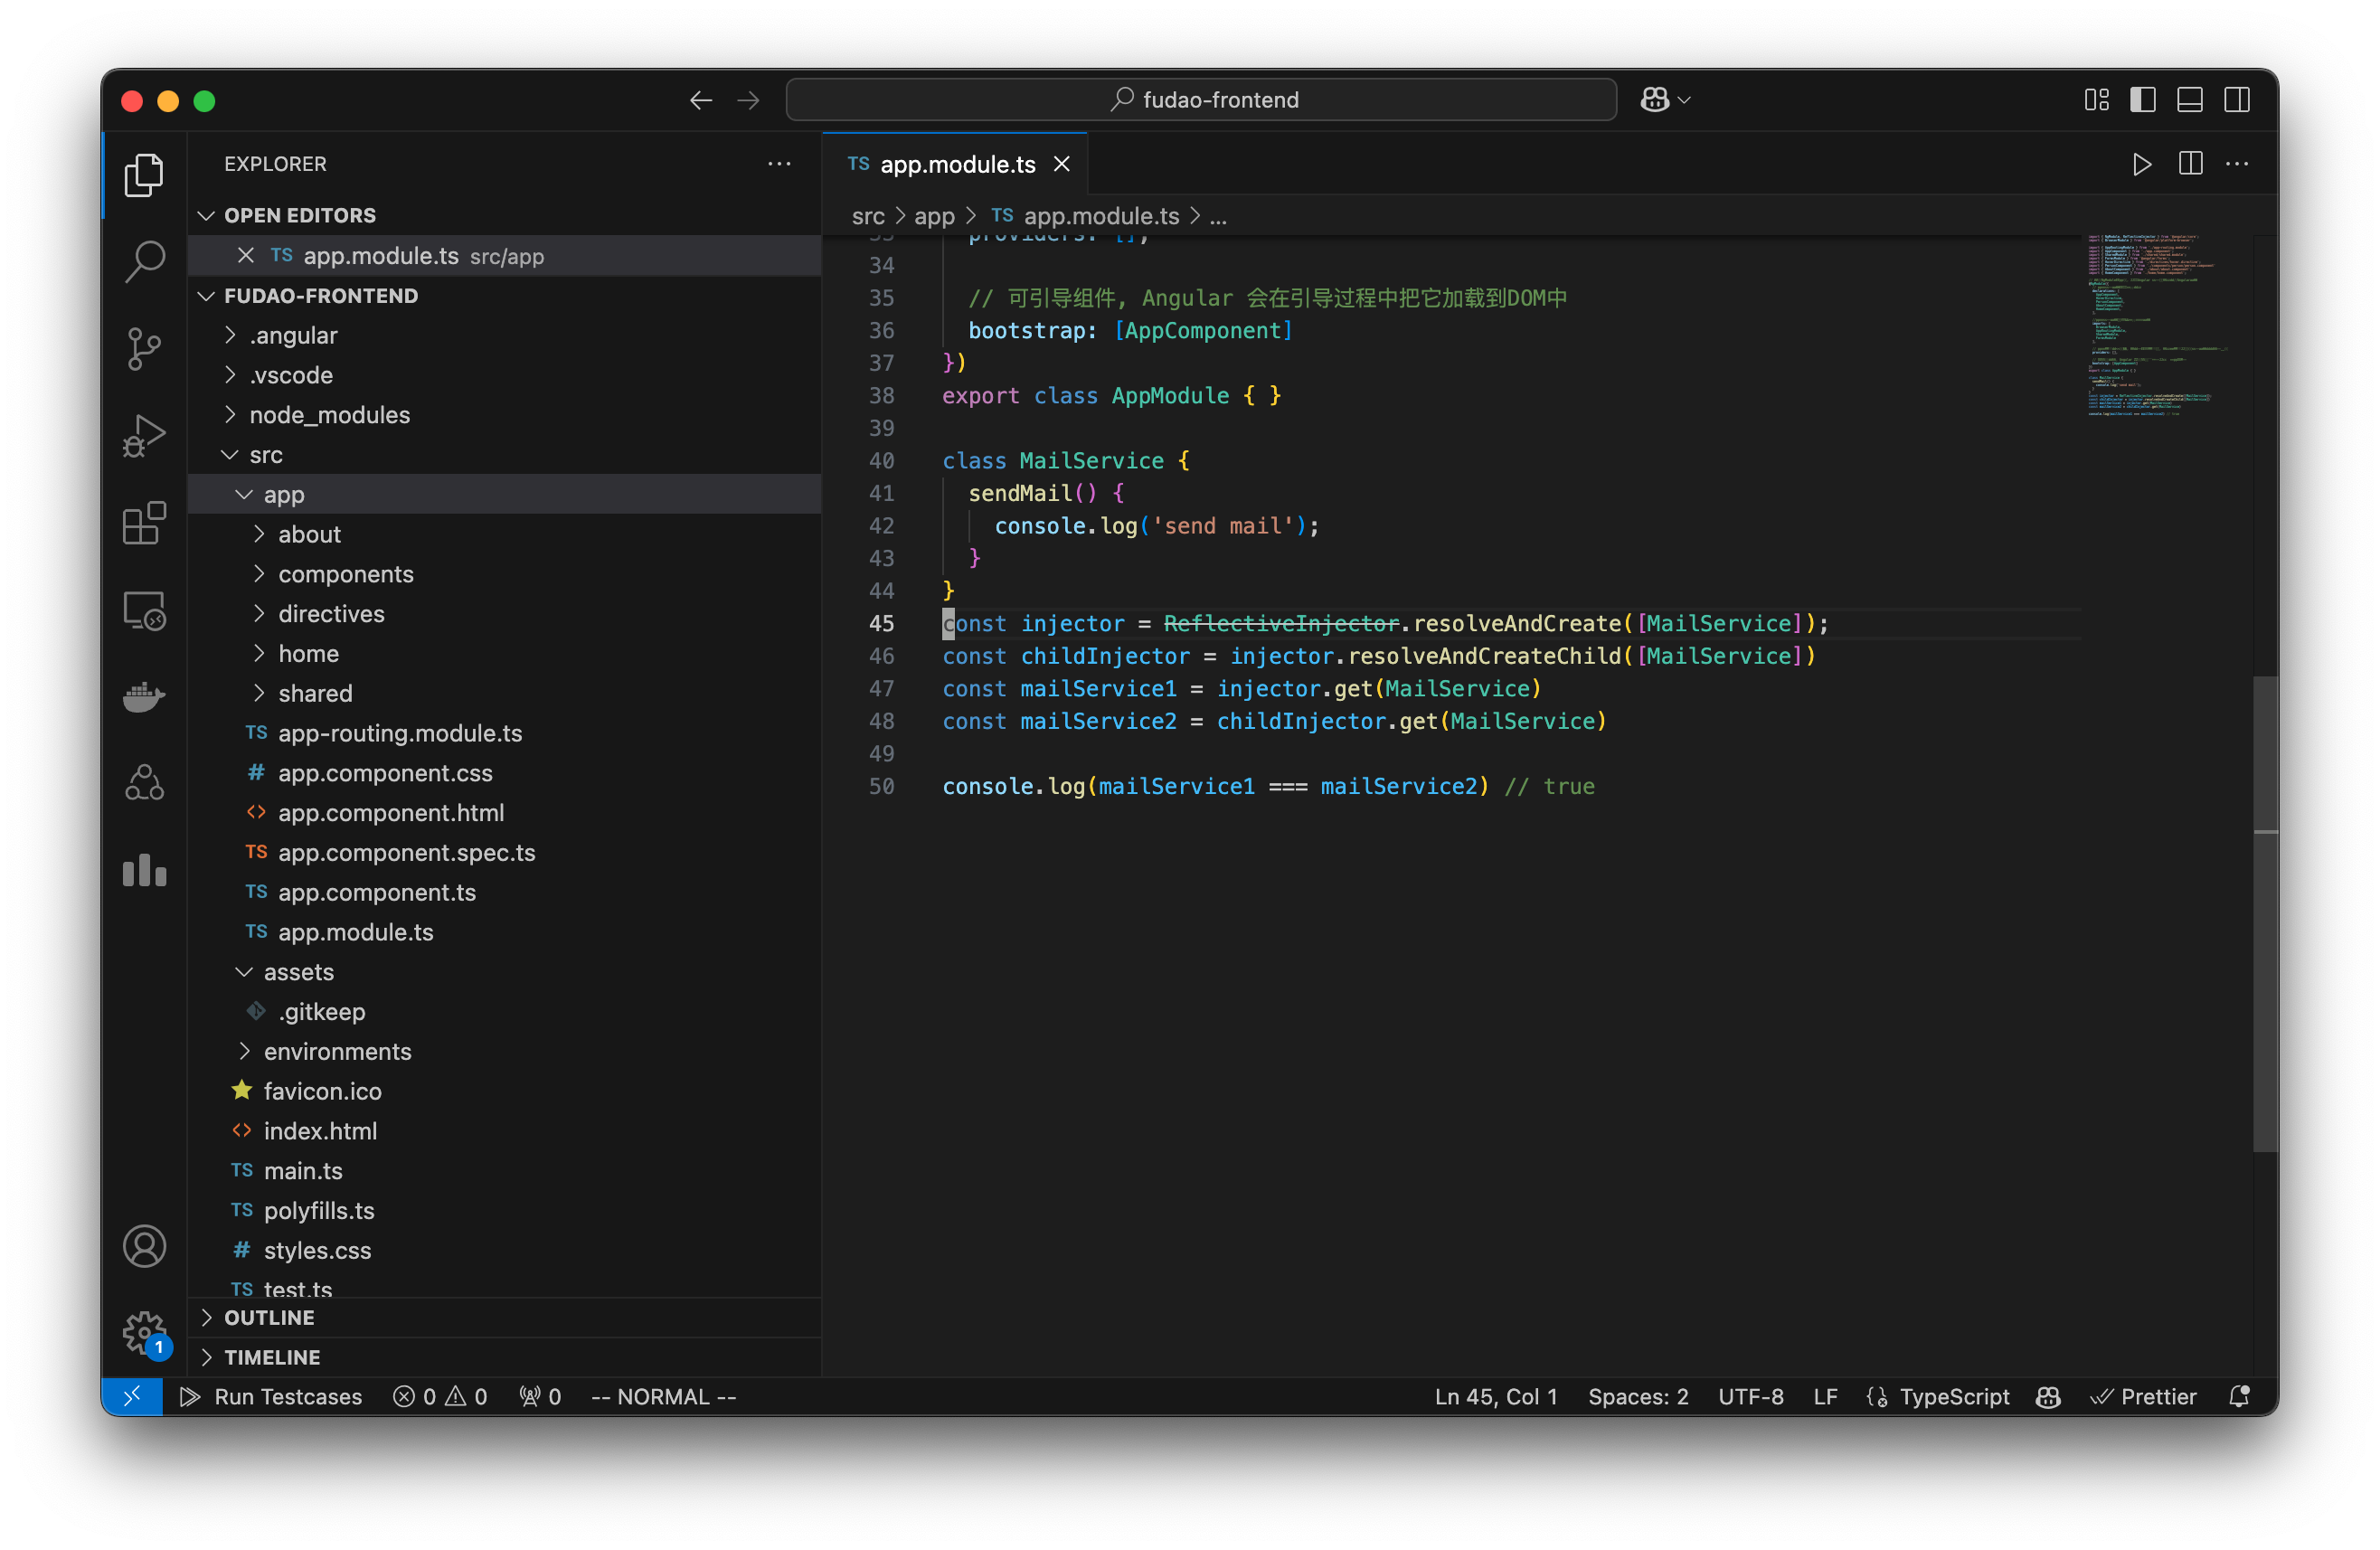Open the Prettier formatter status item
This screenshot has width=2380, height=1550.
[2145, 1396]
